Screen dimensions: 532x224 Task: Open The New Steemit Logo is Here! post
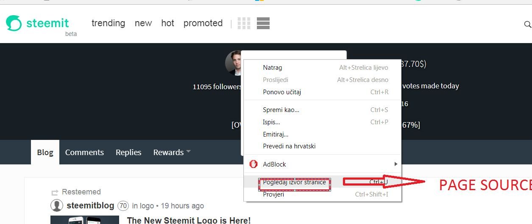coord(189,220)
